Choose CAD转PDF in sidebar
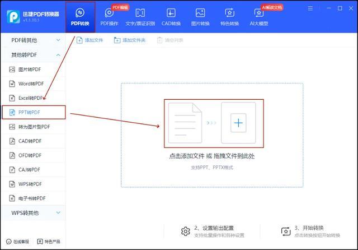 [x=34, y=141]
